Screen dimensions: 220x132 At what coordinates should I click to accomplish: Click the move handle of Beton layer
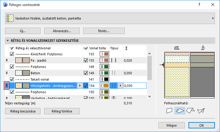click(7, 73)
